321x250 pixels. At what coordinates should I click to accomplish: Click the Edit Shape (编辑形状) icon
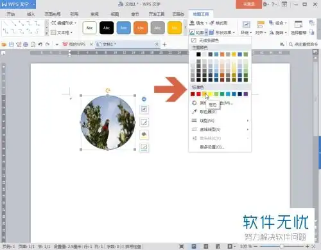[53, 23]
